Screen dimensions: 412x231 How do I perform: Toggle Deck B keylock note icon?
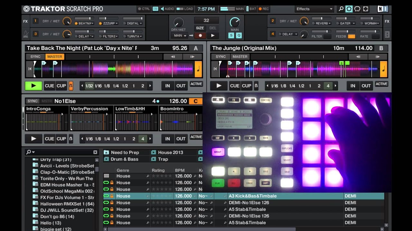384,69
